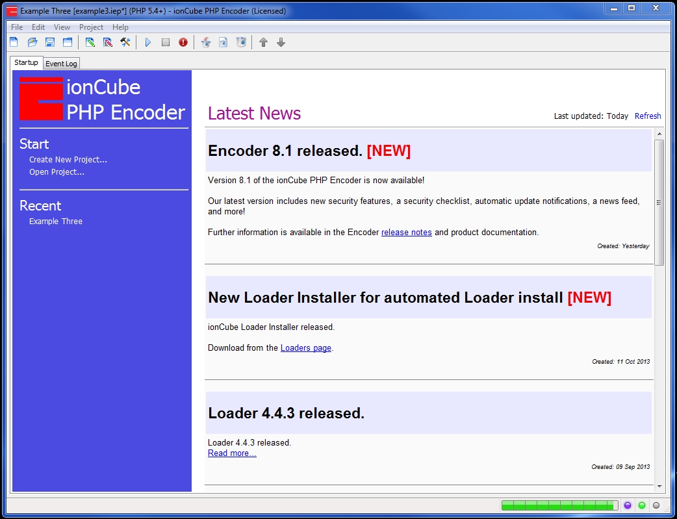Open the Project menu
Viewport: 677px width, 519px height.
(91, 27)
